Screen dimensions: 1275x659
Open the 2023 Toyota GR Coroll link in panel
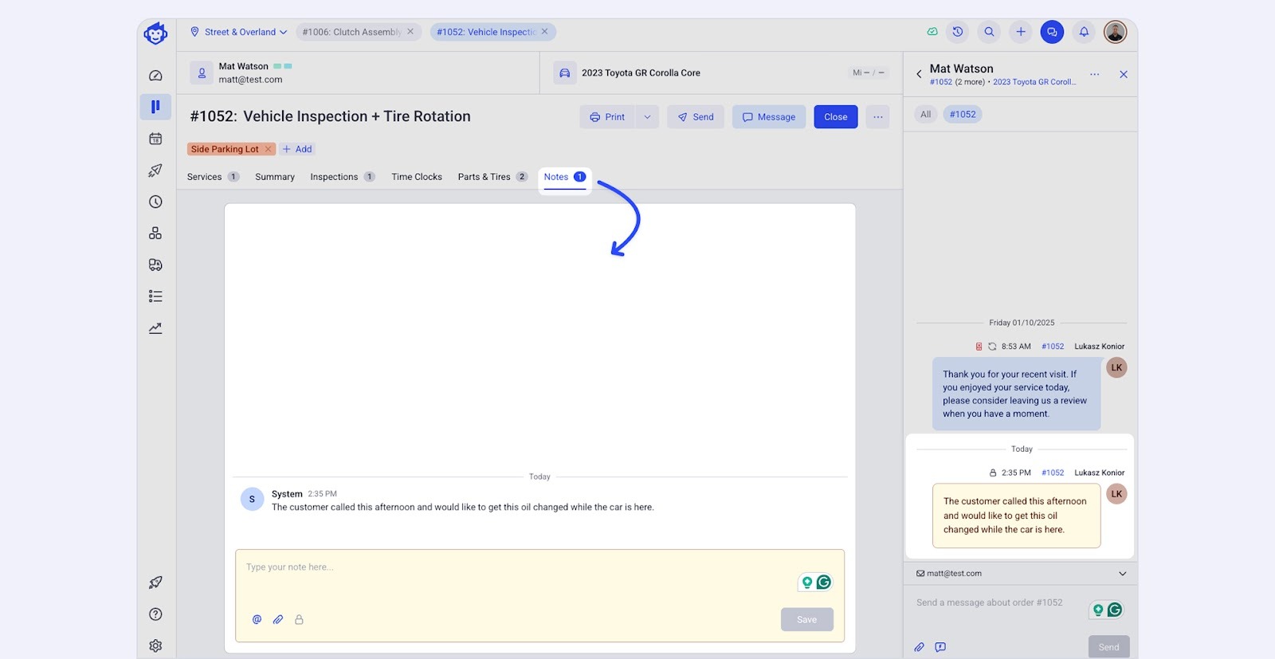pyautogui.click(x=1034, y=82)
